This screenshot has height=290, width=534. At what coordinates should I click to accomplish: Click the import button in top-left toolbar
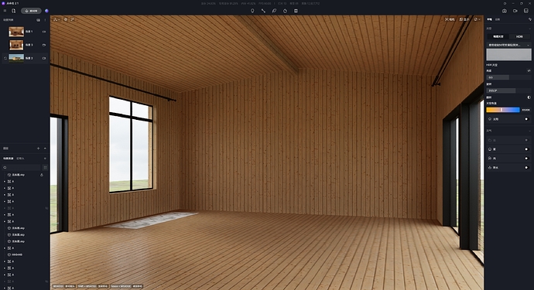point(31,11)
